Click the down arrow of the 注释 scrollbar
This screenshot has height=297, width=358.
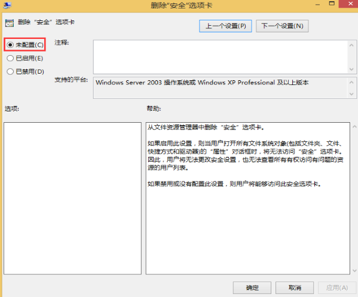point(351,69)
